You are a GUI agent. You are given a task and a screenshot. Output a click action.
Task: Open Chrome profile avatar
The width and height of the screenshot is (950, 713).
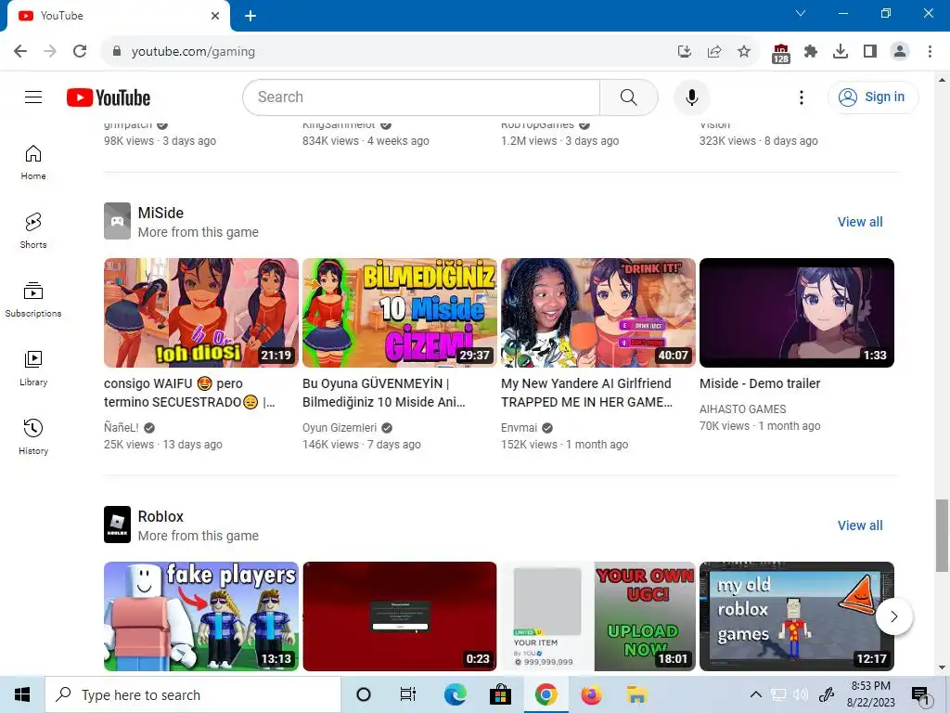900,52
